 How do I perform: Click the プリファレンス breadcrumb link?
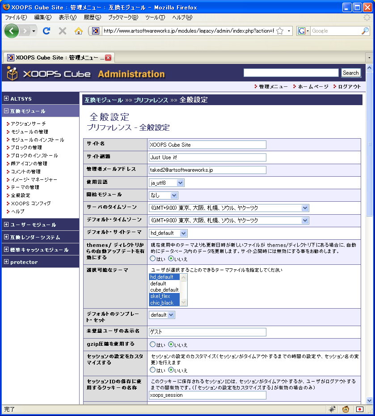tap(151, 100)
